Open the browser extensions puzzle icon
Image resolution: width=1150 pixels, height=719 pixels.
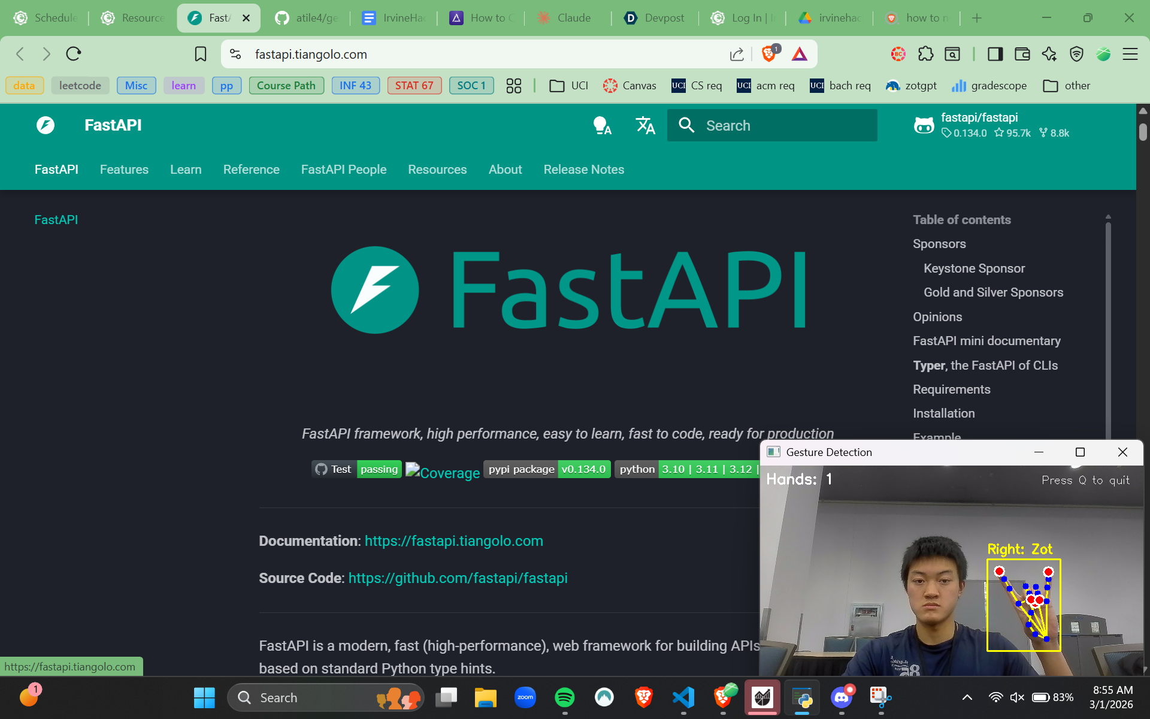coord(925,54)
